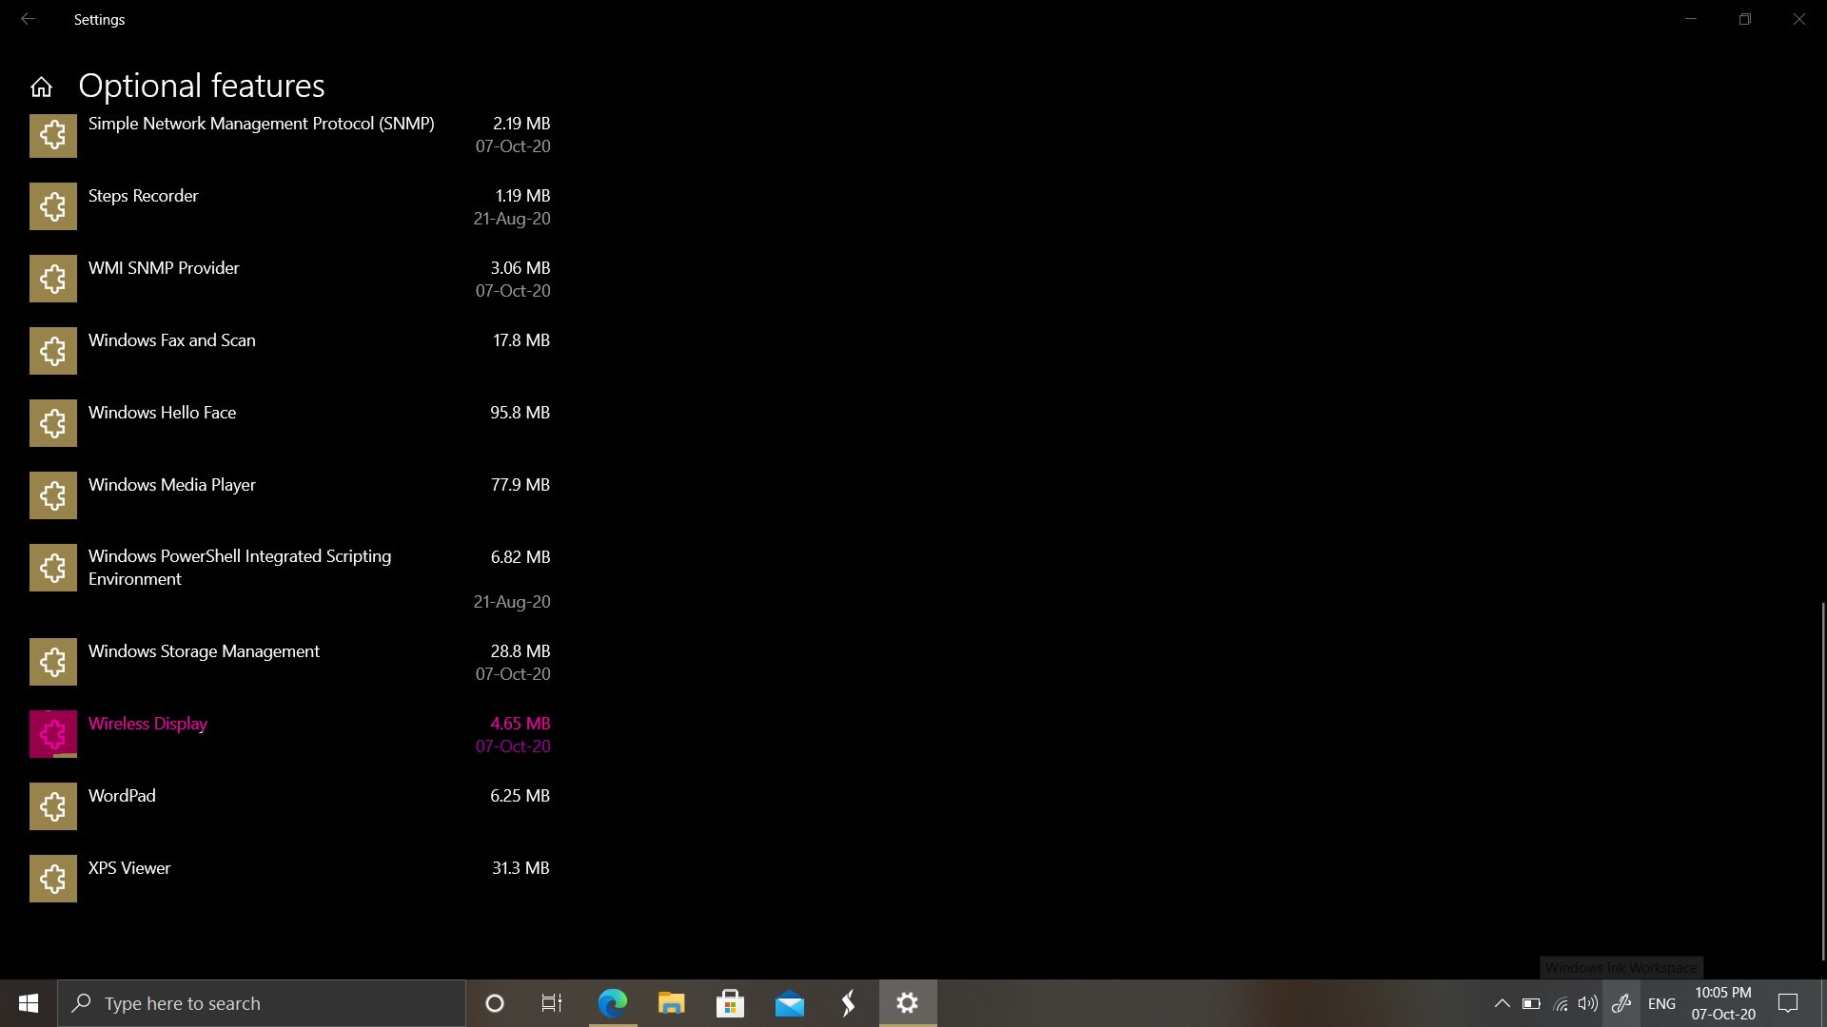Screen dimensions: 1827x1027
Task: Open the clock showing 10:05 PM
Action: pyautogui.click(x=1723, y=1003)
